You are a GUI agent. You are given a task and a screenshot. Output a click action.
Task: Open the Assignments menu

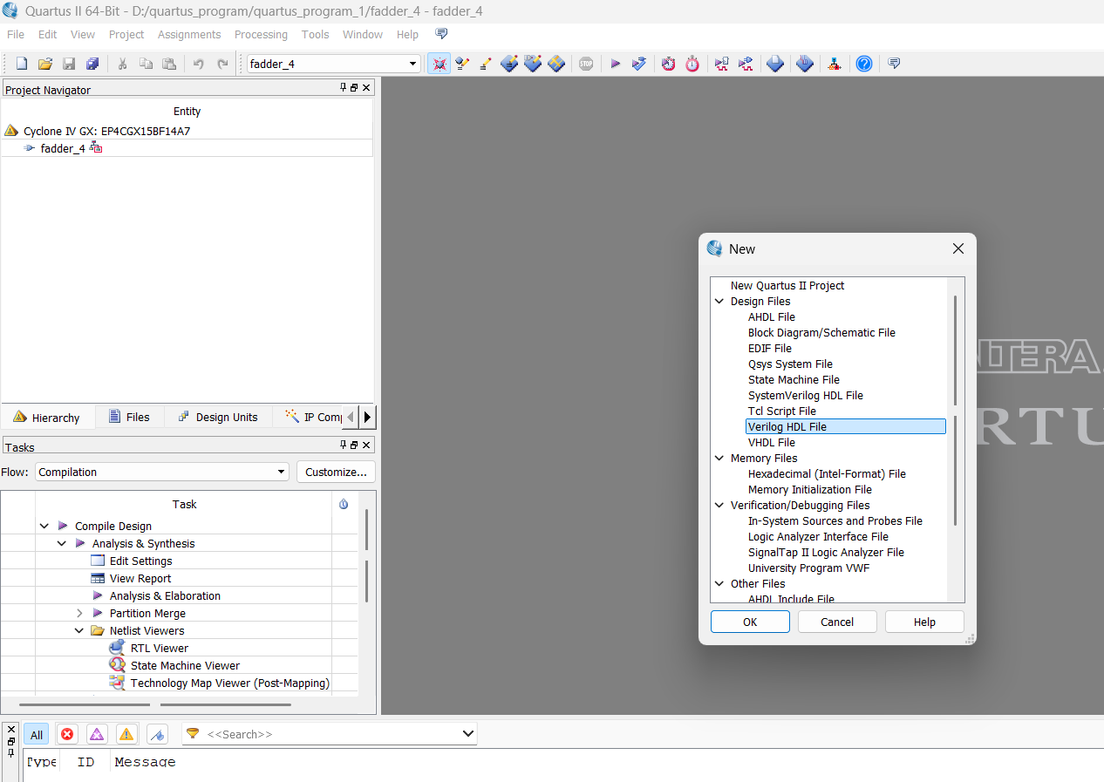[189, 34]
